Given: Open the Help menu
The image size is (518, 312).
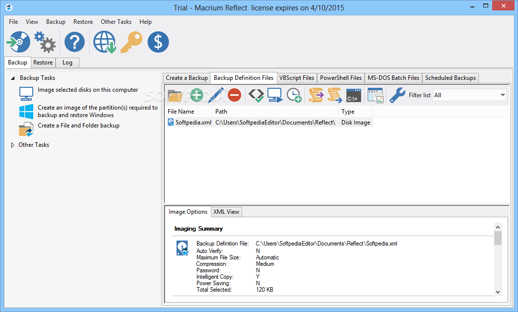Looking at the screenshot, I should [x=145, y=22].
